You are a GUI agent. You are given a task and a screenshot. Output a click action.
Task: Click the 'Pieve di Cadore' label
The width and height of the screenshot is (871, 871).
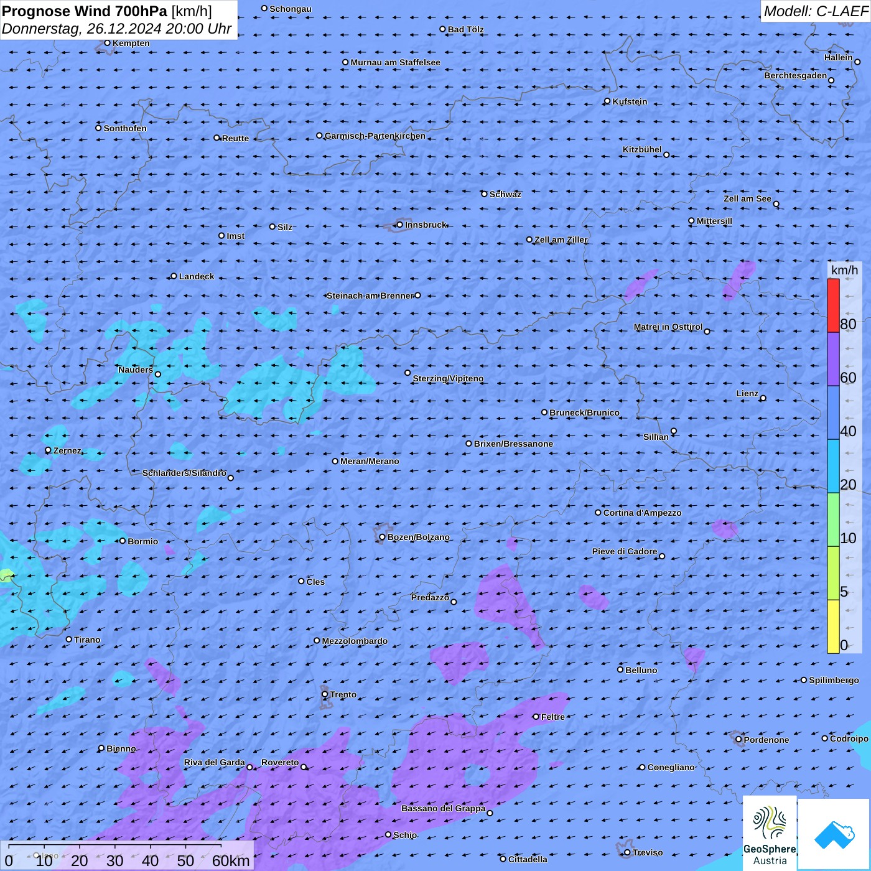point(625,551)
